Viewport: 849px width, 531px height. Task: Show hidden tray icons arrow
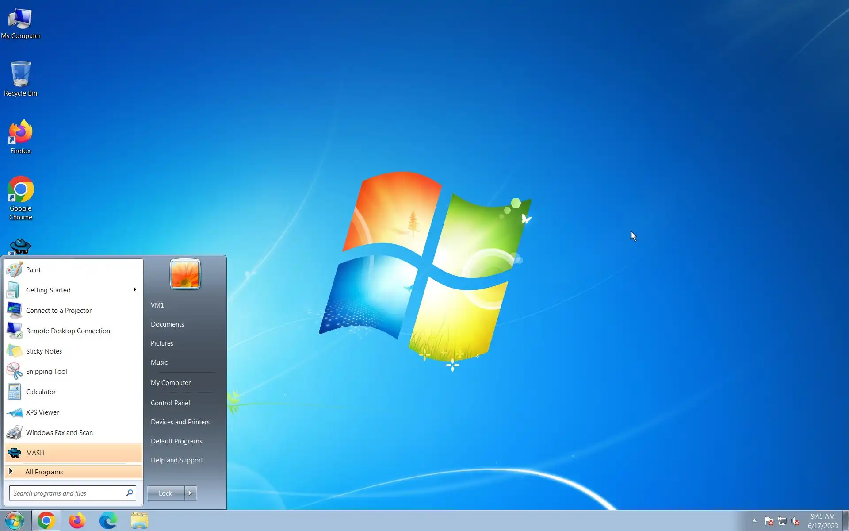[754, 521]
